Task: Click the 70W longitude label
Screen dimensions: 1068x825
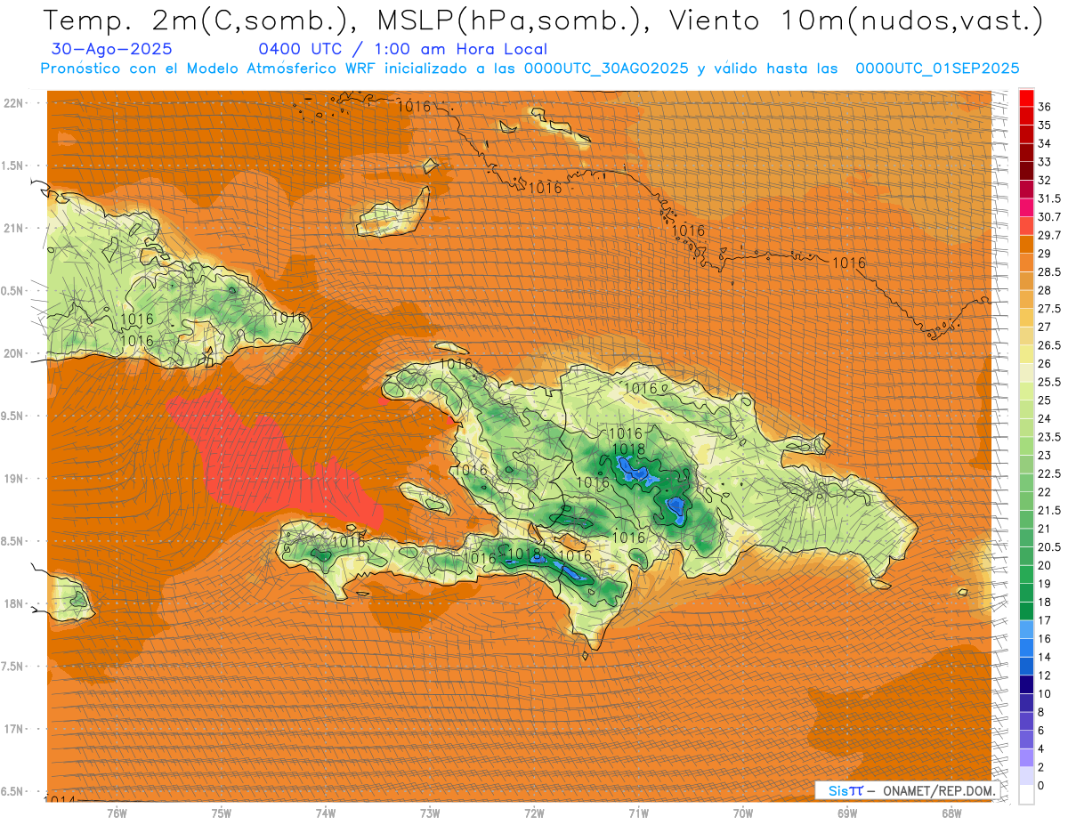Action: tap(743, 813)
